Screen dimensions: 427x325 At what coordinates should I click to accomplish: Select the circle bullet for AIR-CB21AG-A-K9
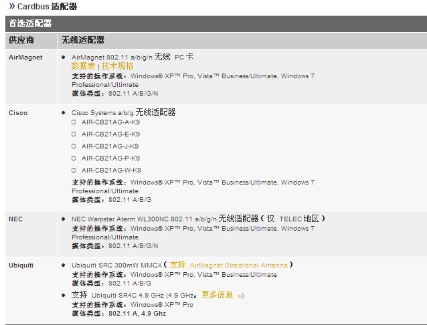[74, 122]
